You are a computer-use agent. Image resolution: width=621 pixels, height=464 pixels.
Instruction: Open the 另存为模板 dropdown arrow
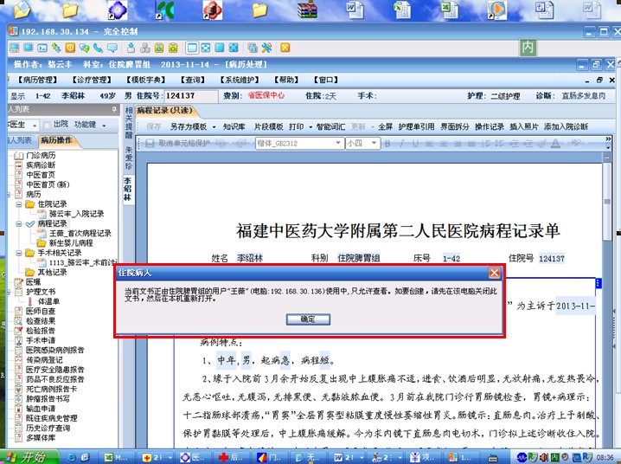point(214,126)
